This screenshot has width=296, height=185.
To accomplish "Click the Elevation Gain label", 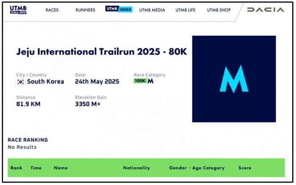I will click(x=91, y=97).
